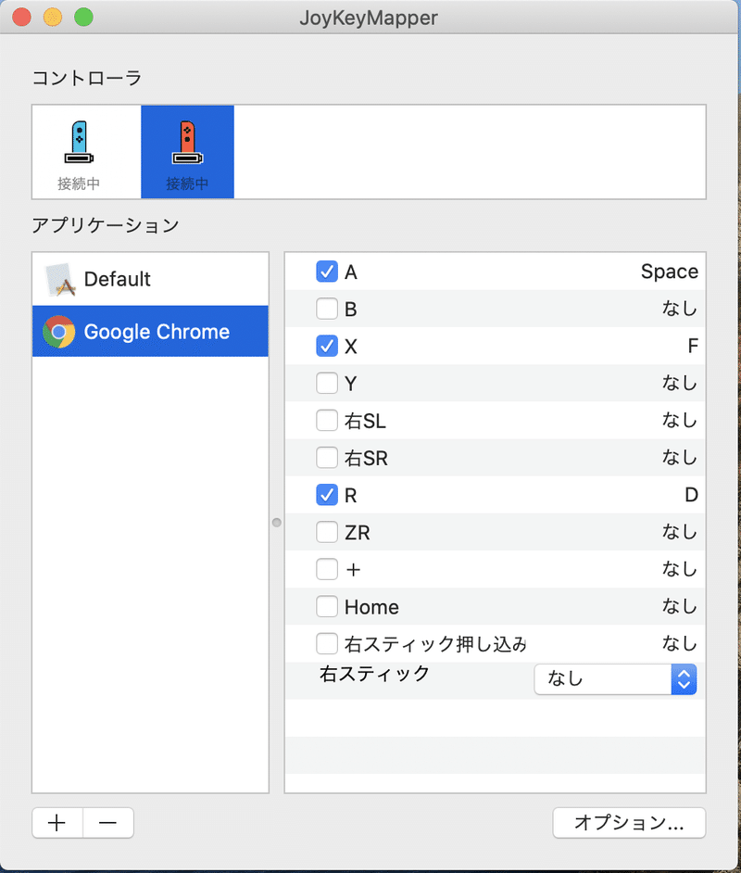Enable the + button mapping
The width and height of the screenshot is (741, 873).
pyautogui.click(x=327, y=569)
